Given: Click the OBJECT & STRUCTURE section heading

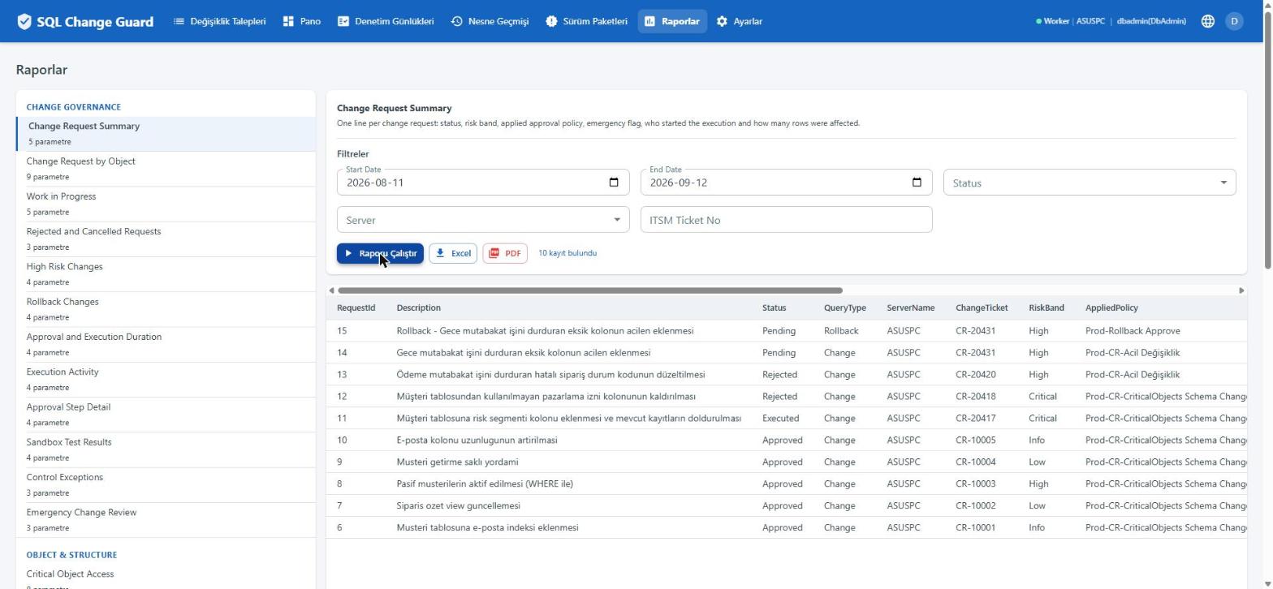Looking at the screenshot, I should click(x=71, y=556).
